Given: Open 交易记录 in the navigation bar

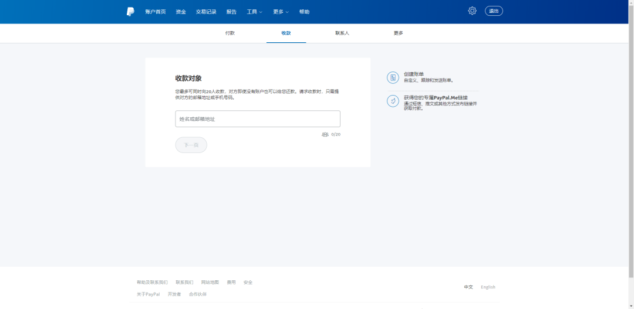Looking at the screenshot, I should tap(206, 12).
